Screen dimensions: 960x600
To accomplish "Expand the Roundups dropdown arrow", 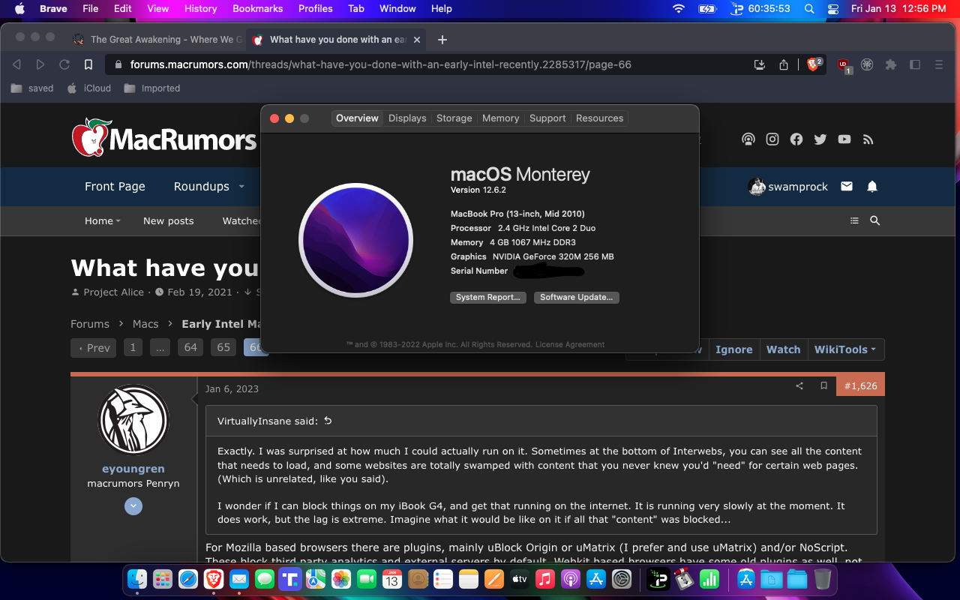I will pos(241,187).
